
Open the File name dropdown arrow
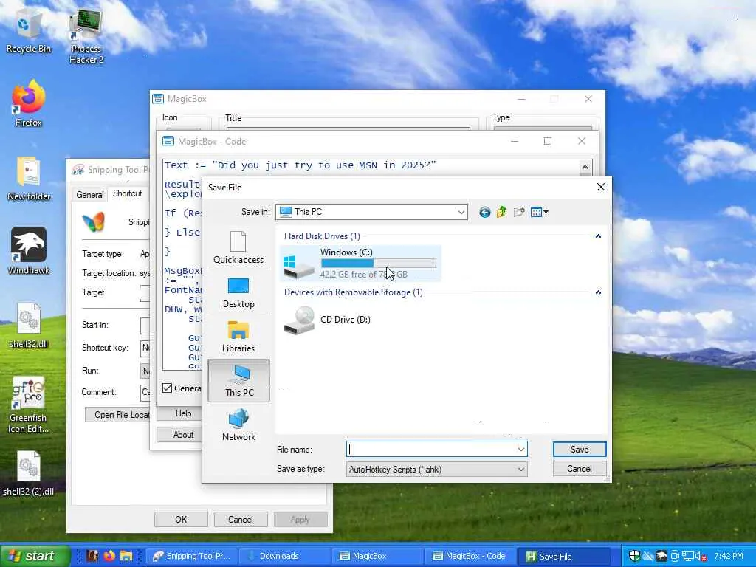coord(520,450)
